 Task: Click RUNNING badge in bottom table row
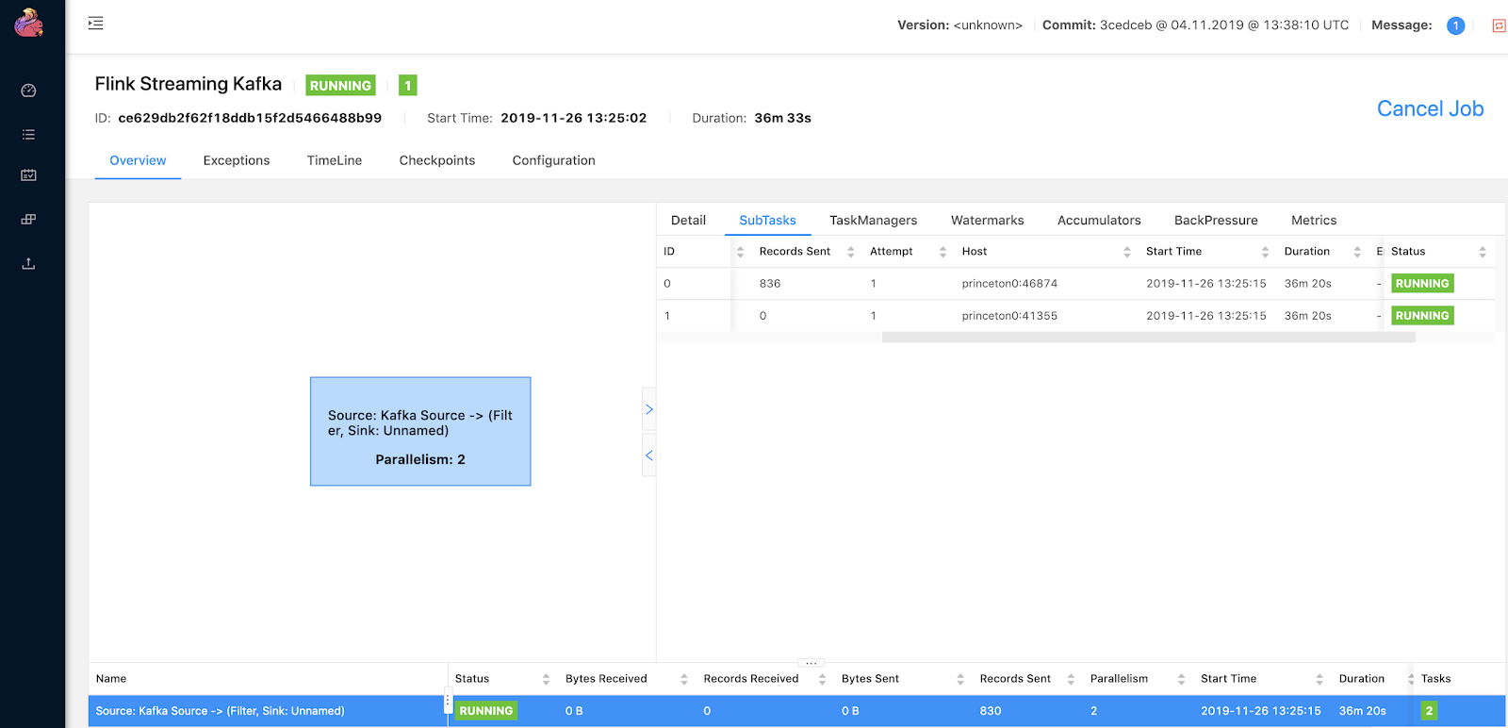[486, 711]
